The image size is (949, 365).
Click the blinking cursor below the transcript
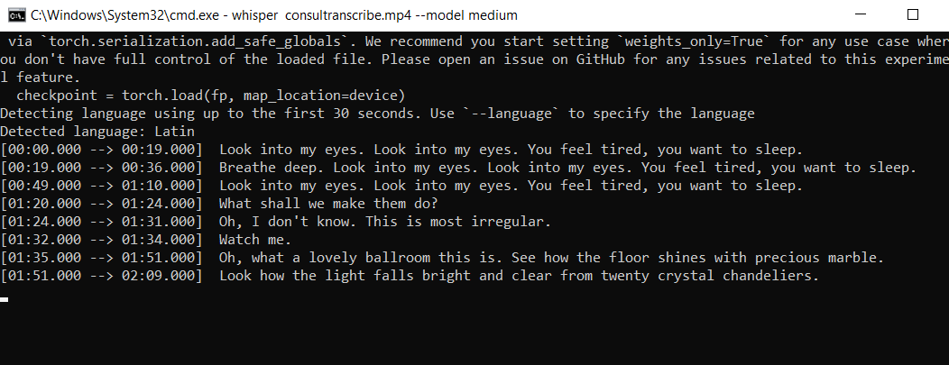click(5, 299)
